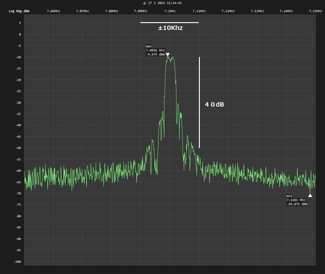
Task: Click the 7.1MHz frequency axis label
Action: pyautogui.click(x=170, y=11)
